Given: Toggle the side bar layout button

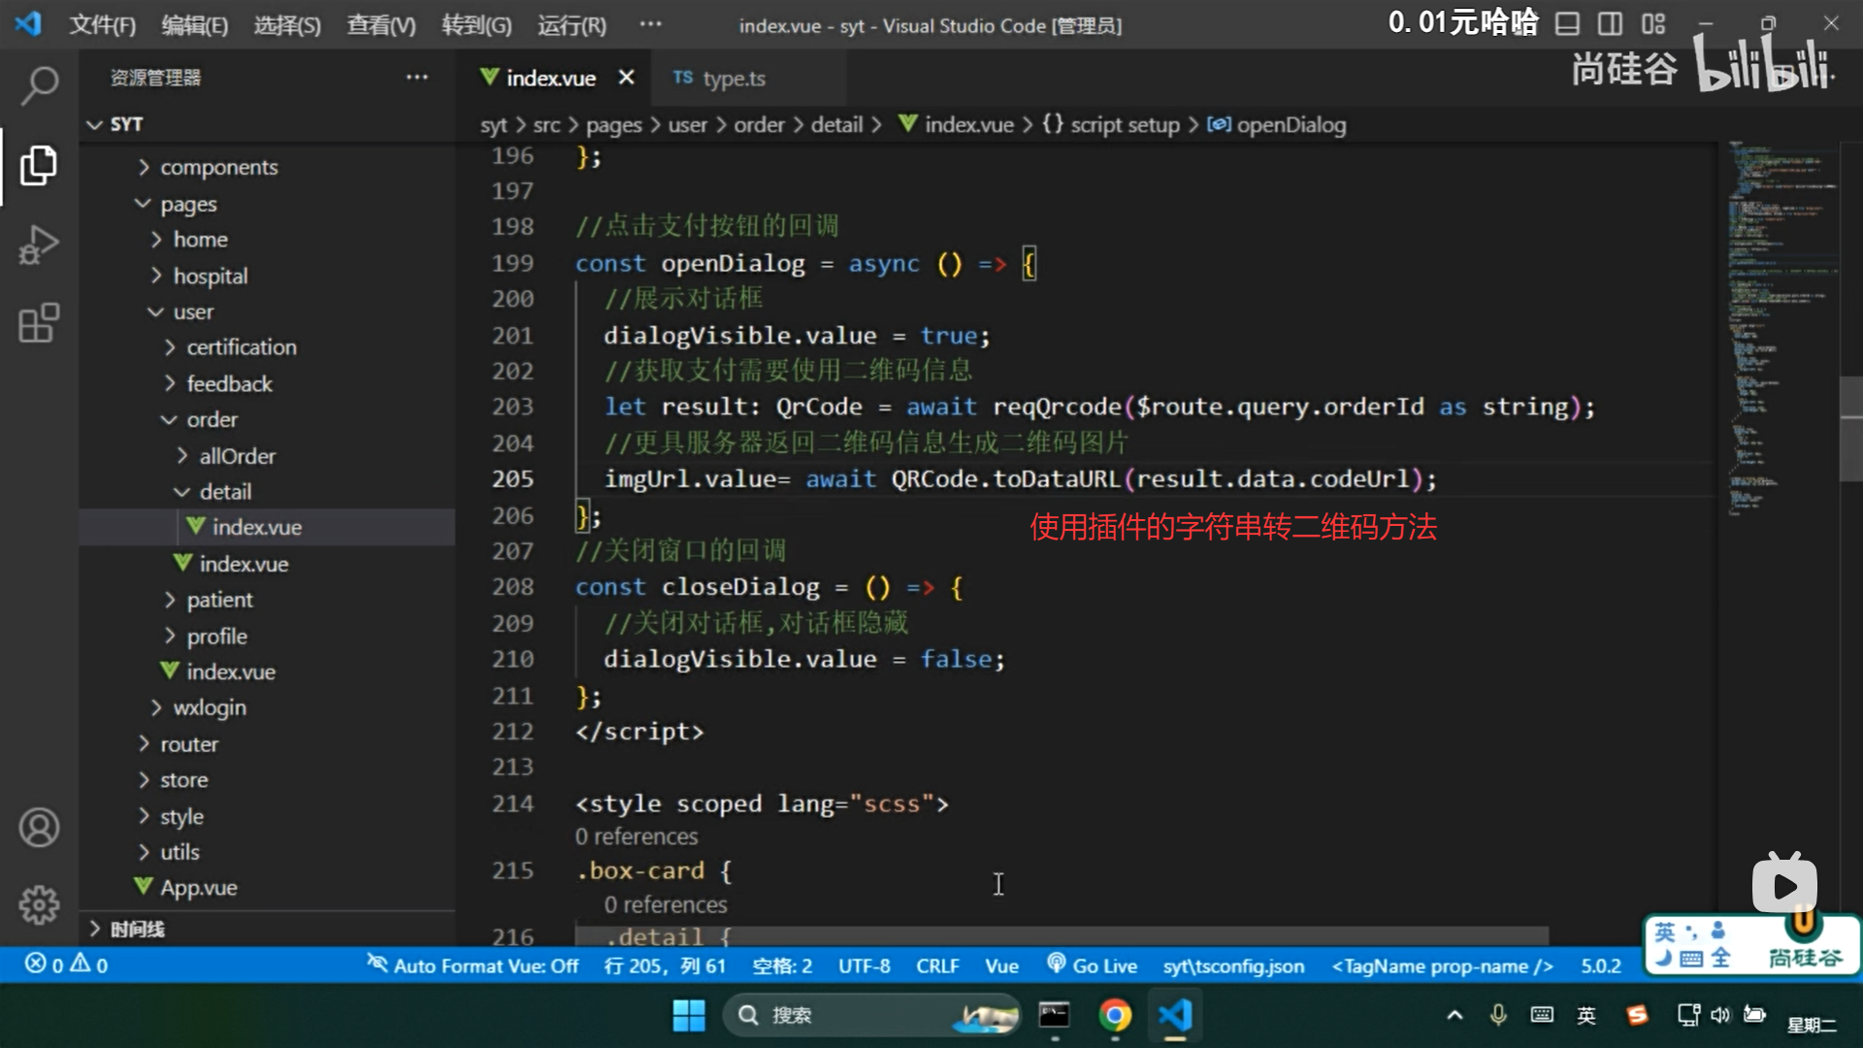Looking at the screenshot, I should (x=1610, y=24).
